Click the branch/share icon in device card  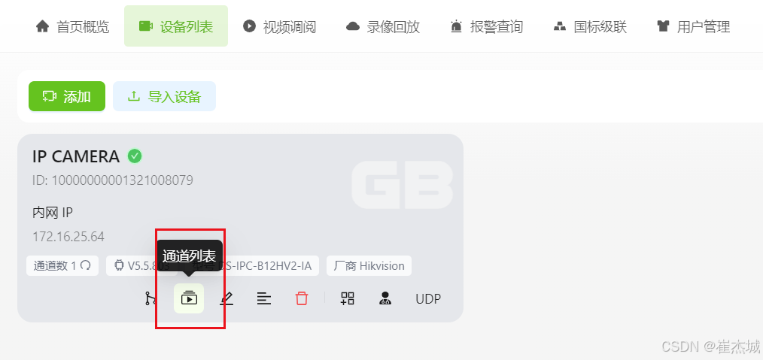click(x=150, y=298)
